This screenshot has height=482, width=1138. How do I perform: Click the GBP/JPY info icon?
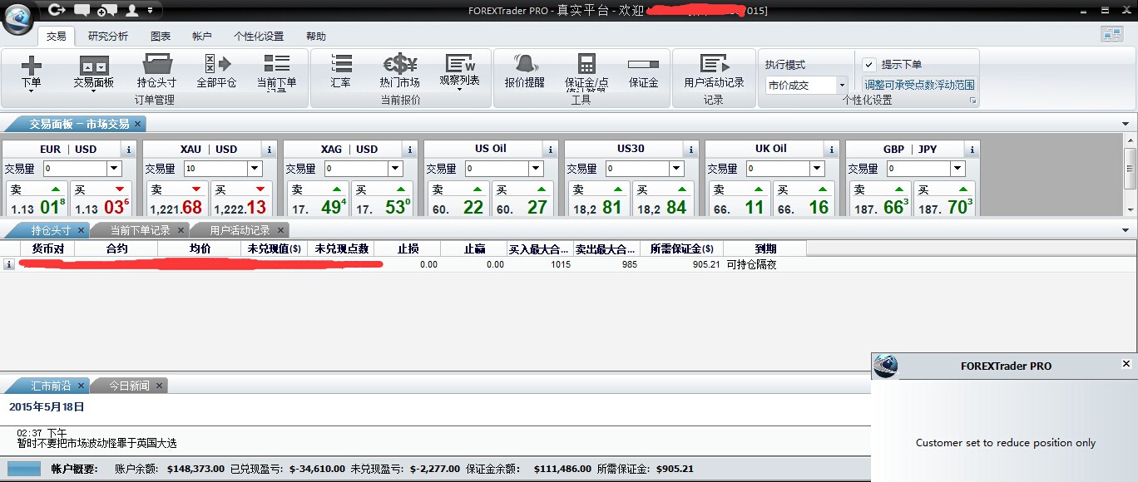click(x=971, y=150)
